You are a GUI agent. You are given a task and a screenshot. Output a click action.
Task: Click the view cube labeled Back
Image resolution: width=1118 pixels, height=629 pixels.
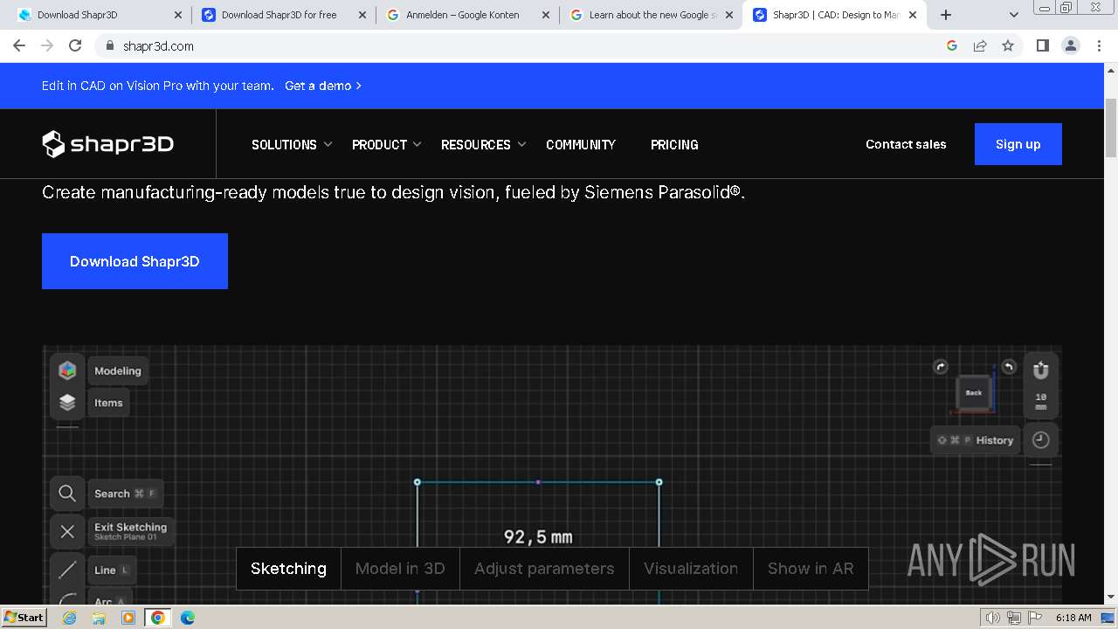point(974,393)
